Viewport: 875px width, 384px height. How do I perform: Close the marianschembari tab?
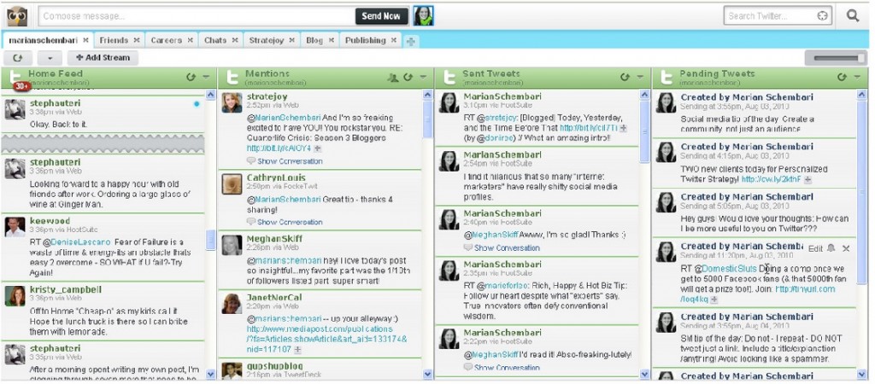pyautogui.click(x=85, y=40)
